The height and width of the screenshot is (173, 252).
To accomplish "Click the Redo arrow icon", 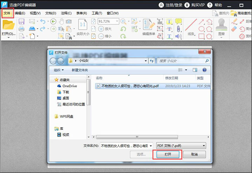I will click(43, 29).
